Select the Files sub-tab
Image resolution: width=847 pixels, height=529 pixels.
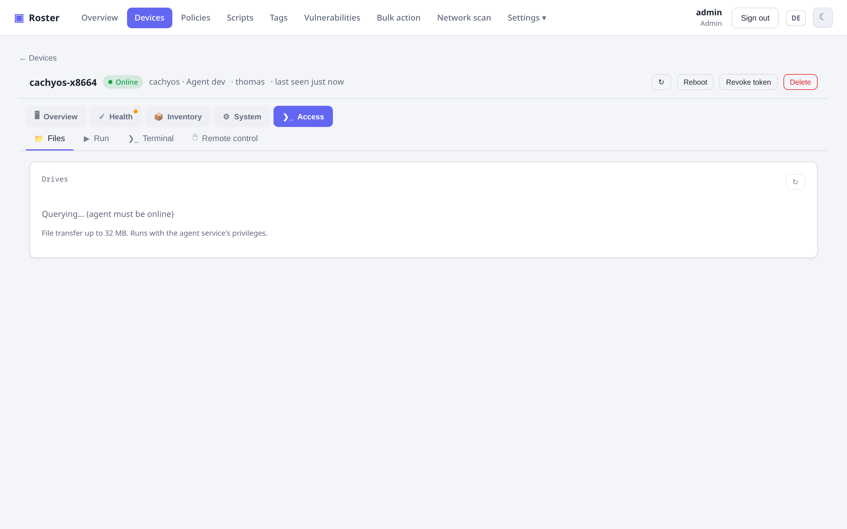(x=50, y=138)
